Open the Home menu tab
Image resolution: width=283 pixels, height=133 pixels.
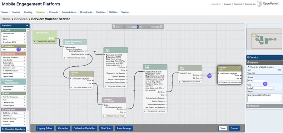[x=5, y=12]
